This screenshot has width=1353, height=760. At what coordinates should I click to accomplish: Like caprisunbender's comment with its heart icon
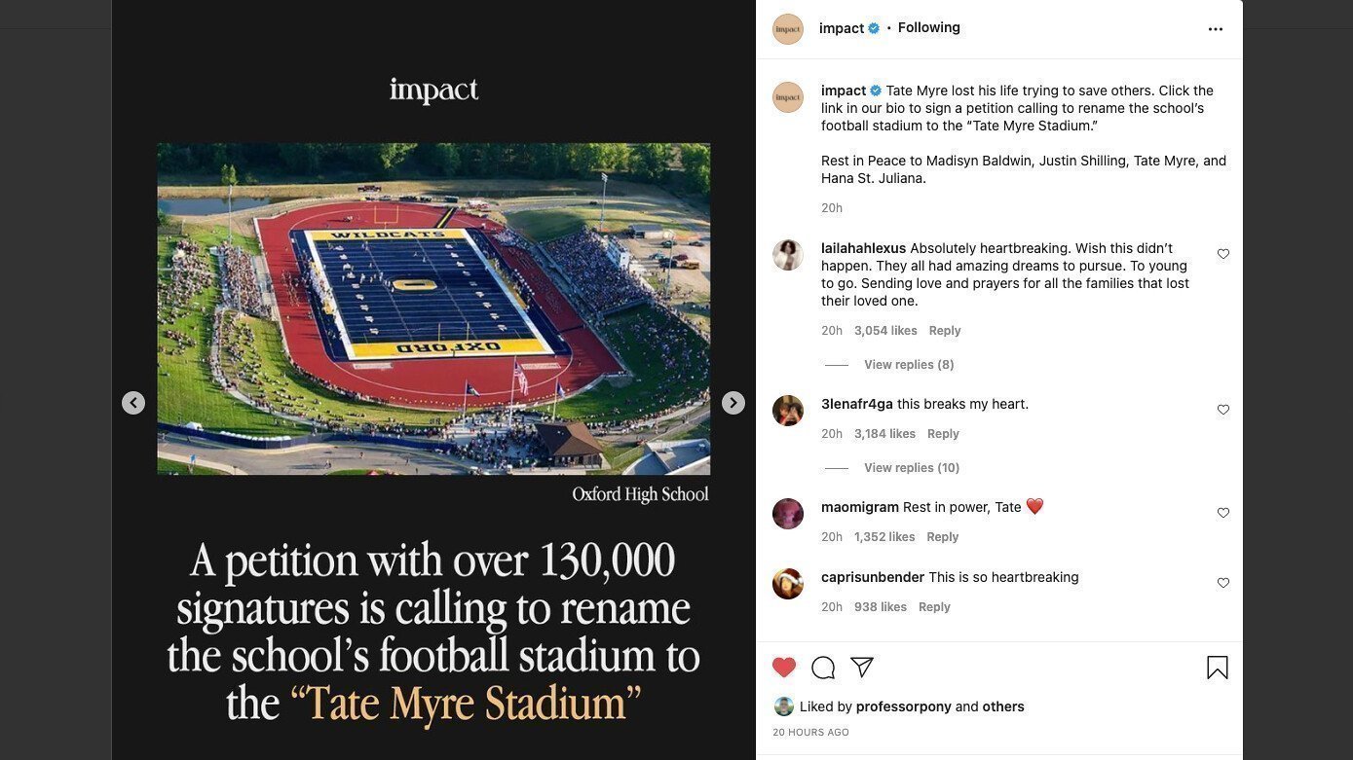tap(1223, 583)
